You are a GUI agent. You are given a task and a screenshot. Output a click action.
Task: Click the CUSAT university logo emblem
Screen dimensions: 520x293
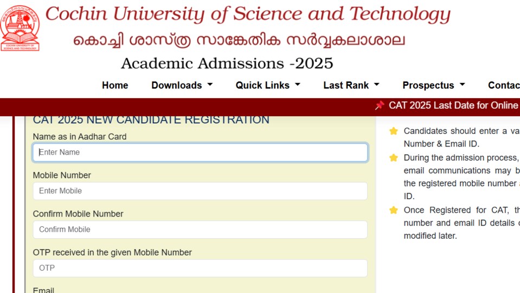[20, 28]
